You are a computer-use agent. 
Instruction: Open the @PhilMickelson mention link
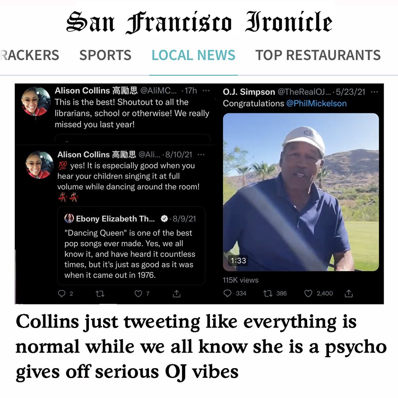pos(316,103)
